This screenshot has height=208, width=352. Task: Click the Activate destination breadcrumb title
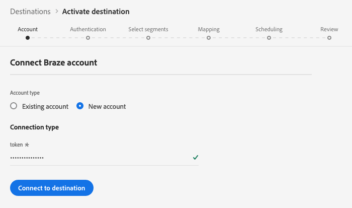click(x=96, y=11)
